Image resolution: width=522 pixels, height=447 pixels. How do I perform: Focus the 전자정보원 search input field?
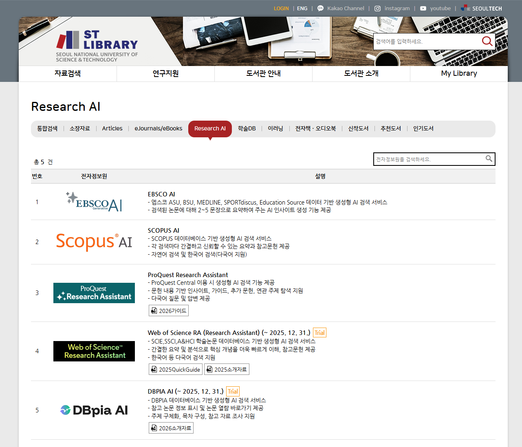pos(428,159)
